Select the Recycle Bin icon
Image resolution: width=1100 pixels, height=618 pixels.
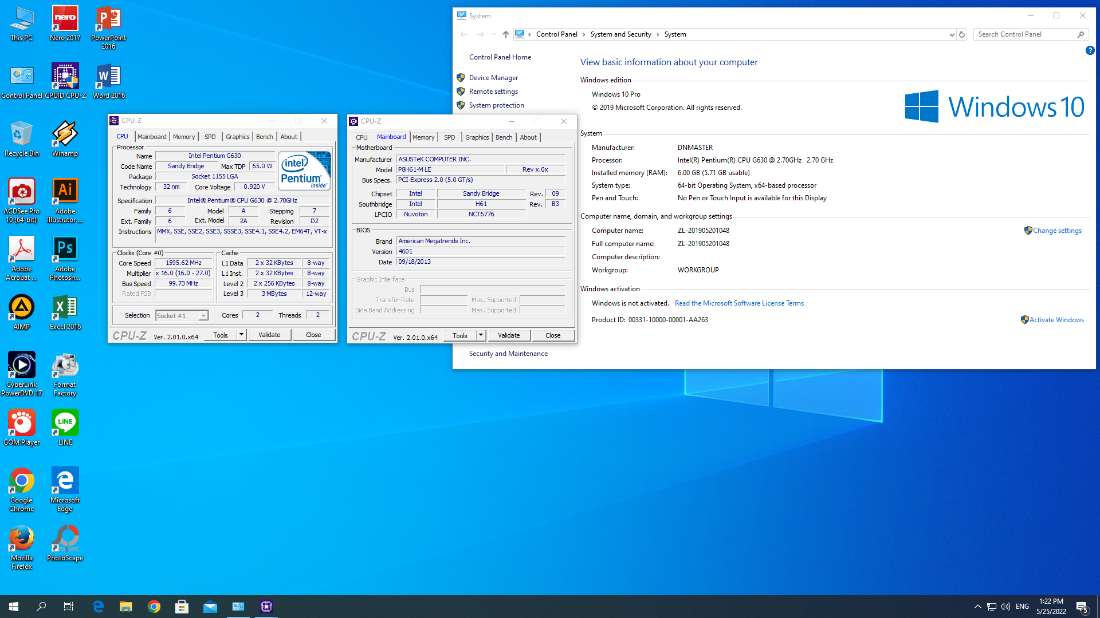click(x=22, y=139)
